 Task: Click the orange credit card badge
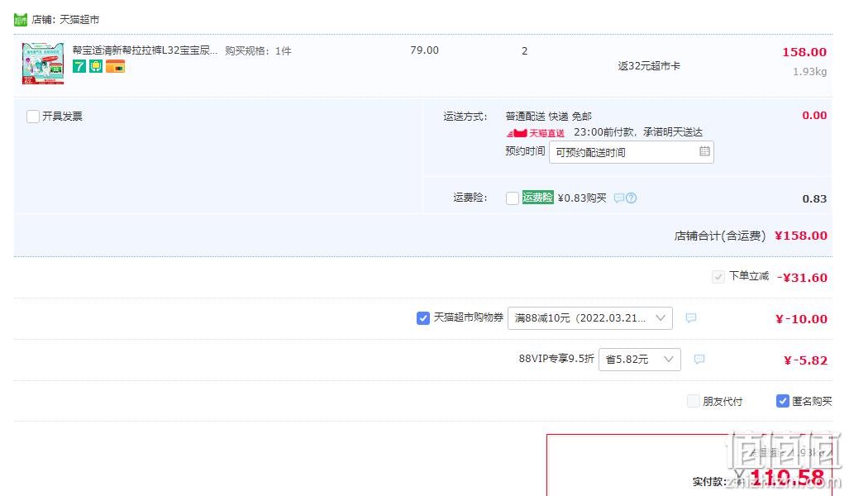pyautogui.click(x=116, y=66)
